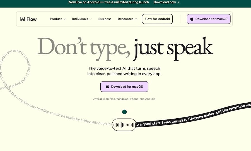This screenshot has width=251, height=151.
Task: Click Download now in top banner
Action: tap(166, 2)
